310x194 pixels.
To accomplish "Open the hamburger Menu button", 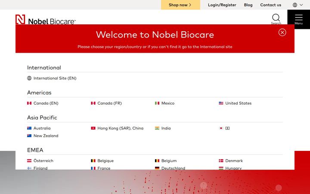I will pos(298,19).
